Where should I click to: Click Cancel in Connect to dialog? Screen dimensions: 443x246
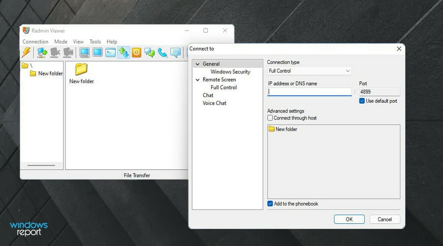[384, 219]
